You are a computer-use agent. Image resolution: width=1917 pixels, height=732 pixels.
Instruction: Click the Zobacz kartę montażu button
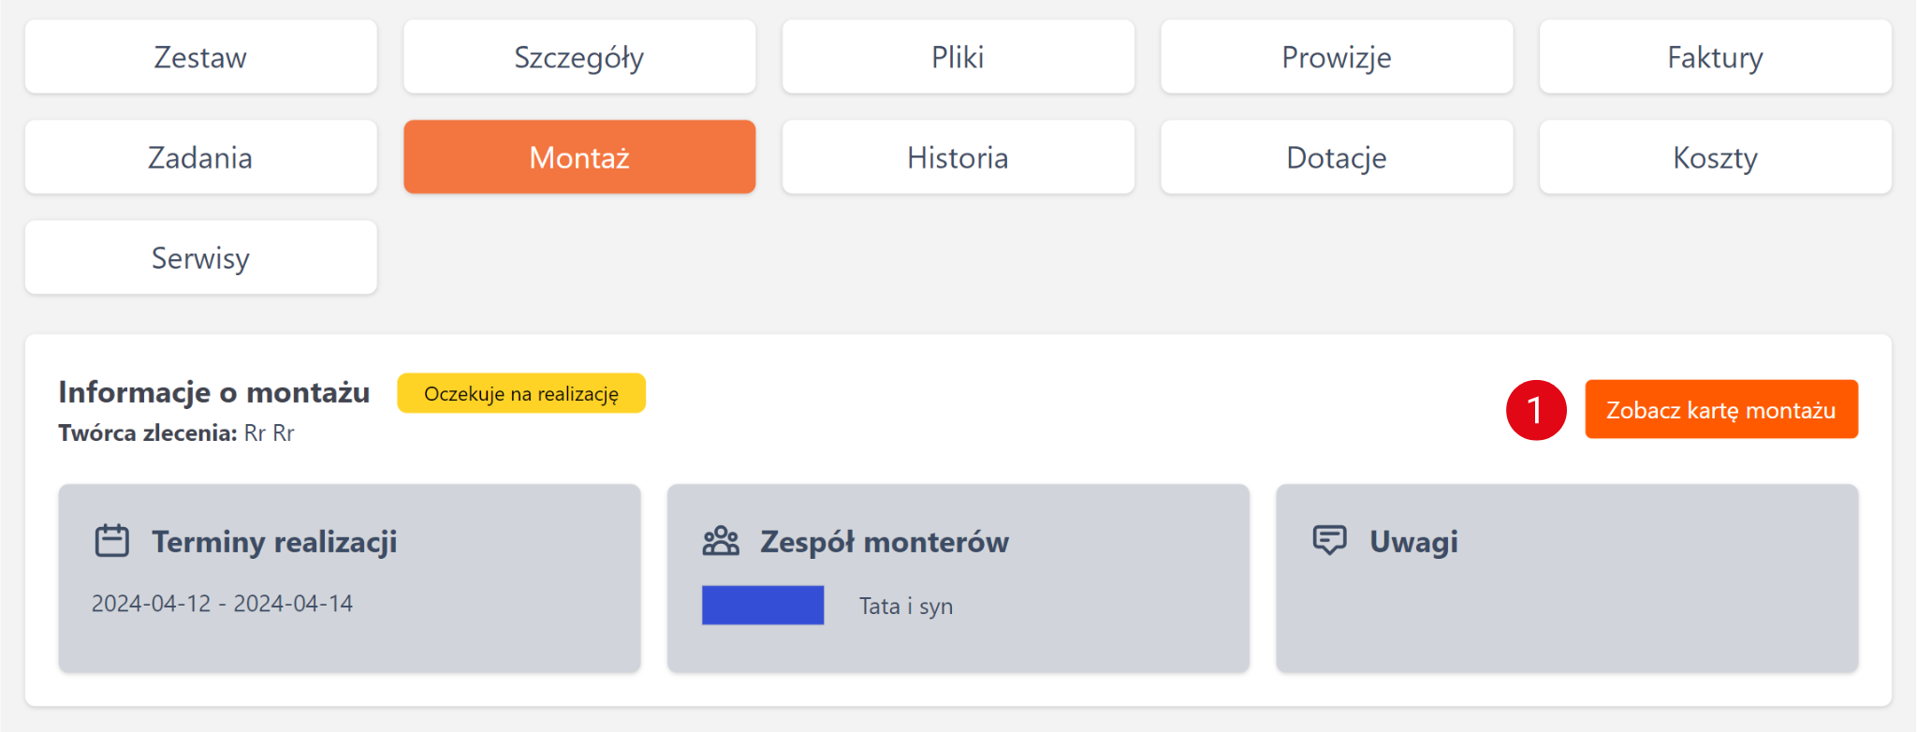[x=1720, y=410]
